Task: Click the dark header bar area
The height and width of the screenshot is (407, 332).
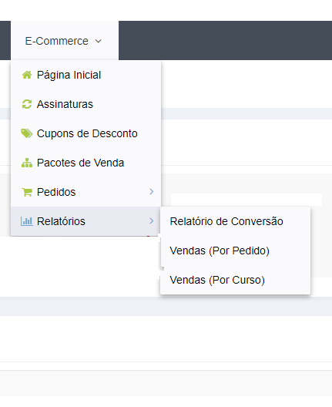Action: point(225,41)
